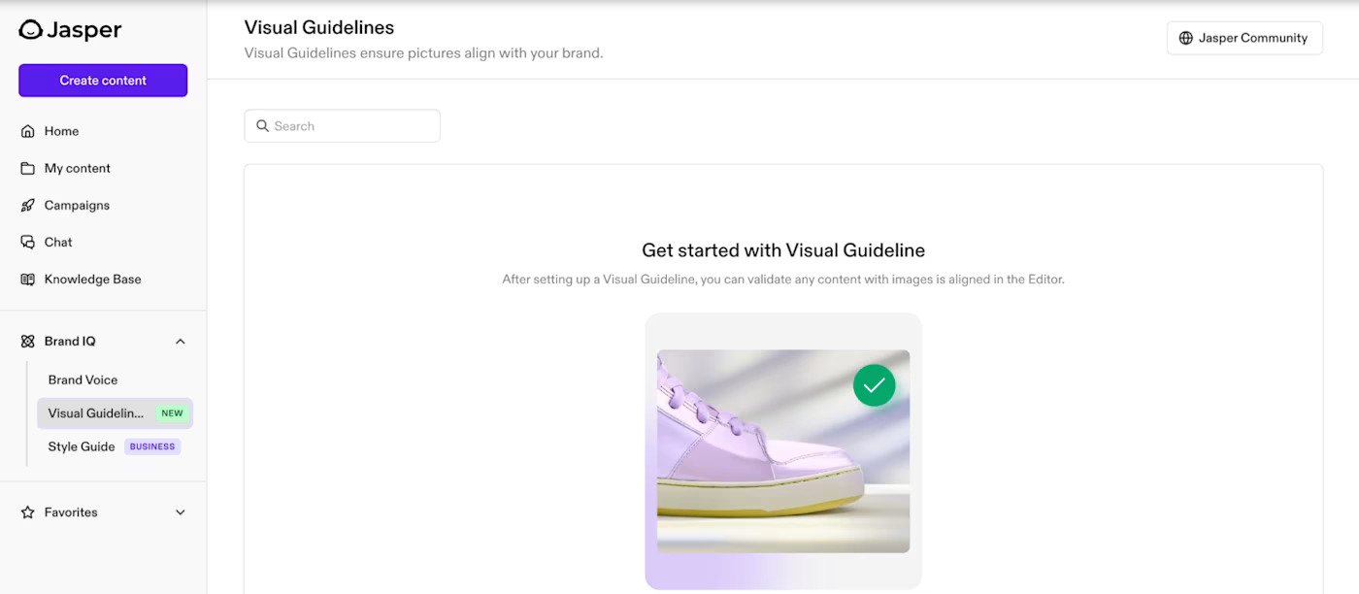Click the globe icon beside Jasper Community
The height and width of the screenshot is (594, 1359).
coord(1185,37)
